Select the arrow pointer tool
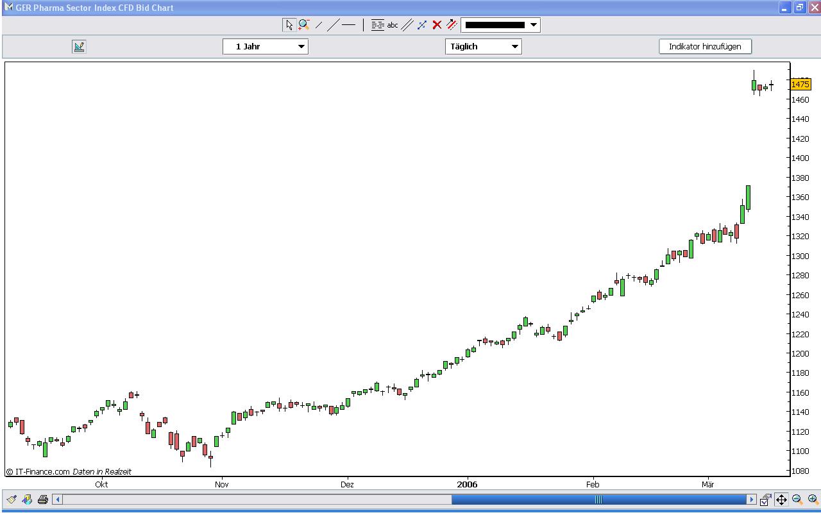821x513 pixels. click(x=289, y=25)
